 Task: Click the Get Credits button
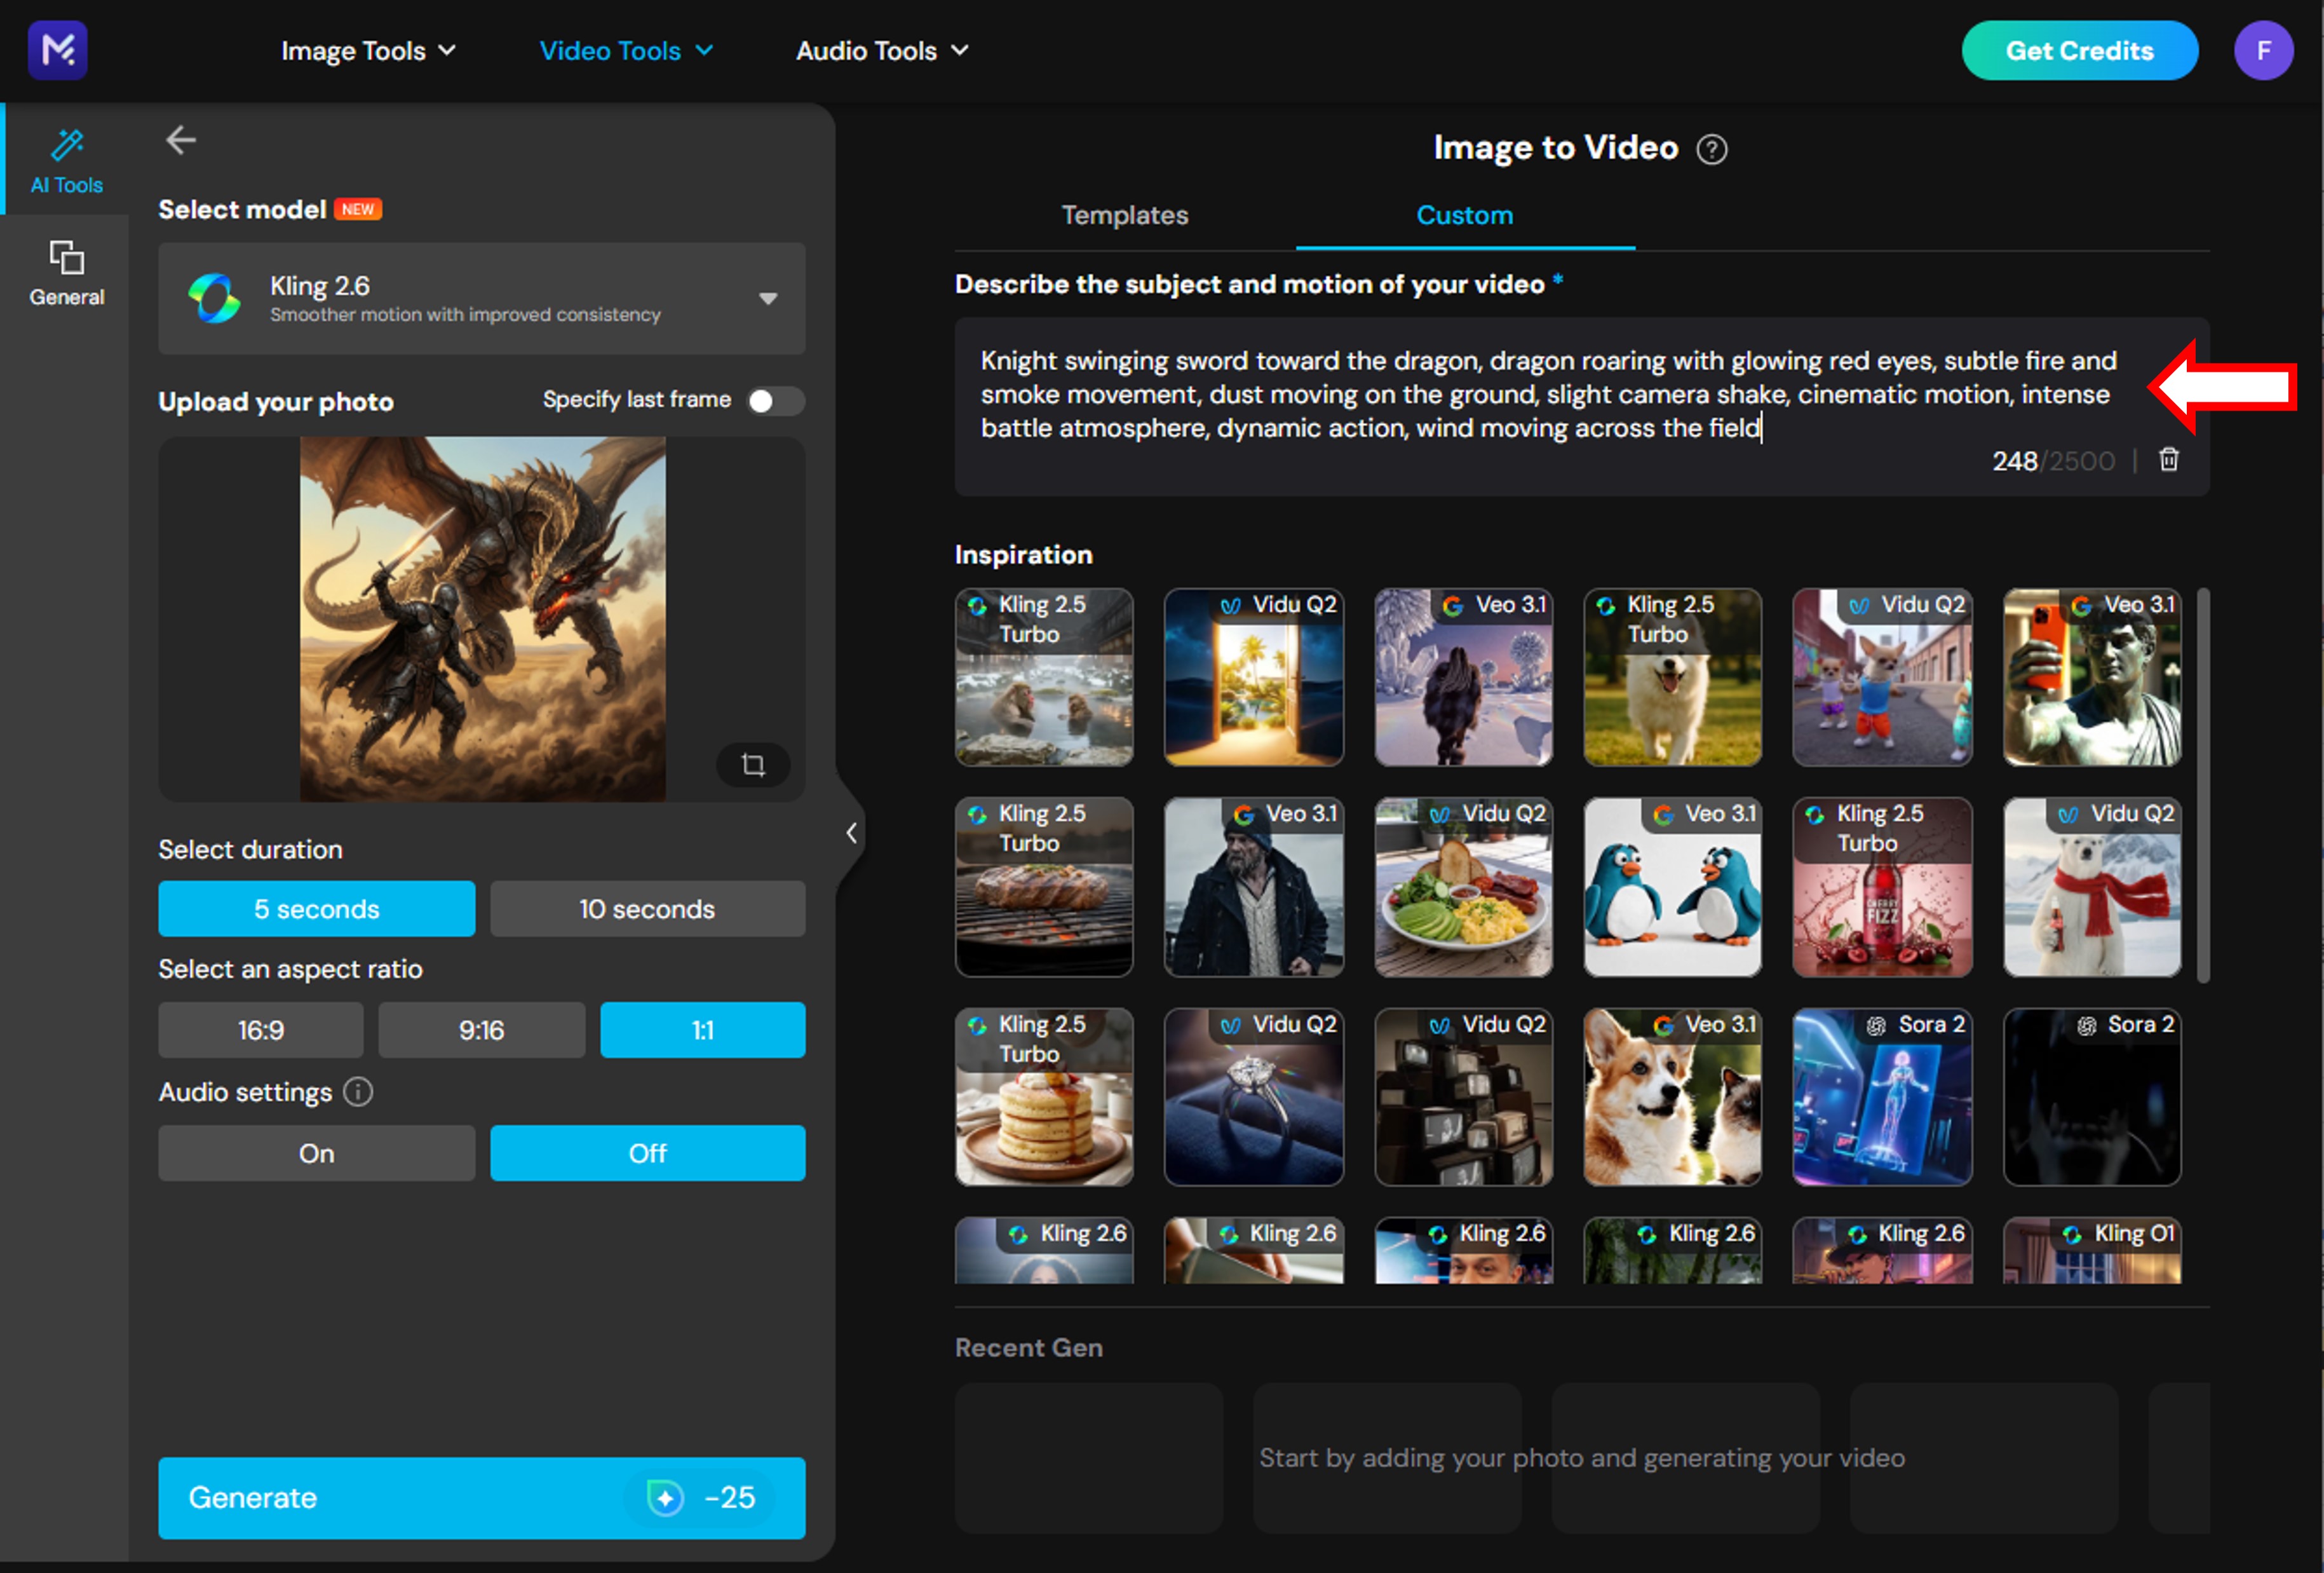(2079, 51)
